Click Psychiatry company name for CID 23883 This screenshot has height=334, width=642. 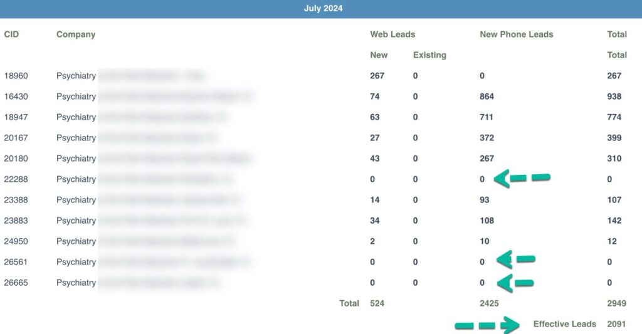point(76,221)
